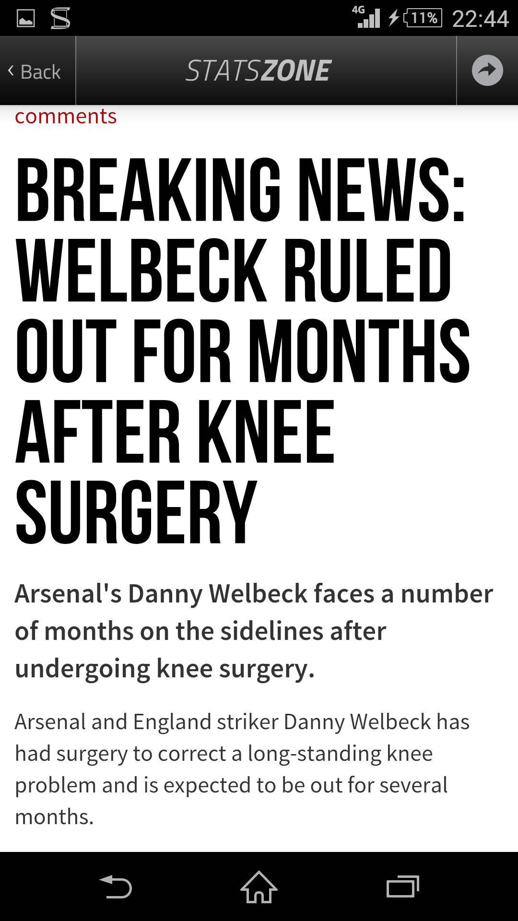Tap the paragraph about Welbeck's knee problem
This screenshot has height=921, width=518.
tap(242, 769)
